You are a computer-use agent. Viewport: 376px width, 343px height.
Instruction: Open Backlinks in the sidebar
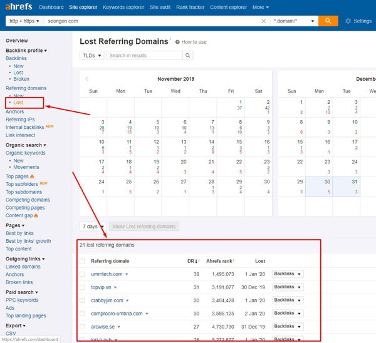coord(16,58)
